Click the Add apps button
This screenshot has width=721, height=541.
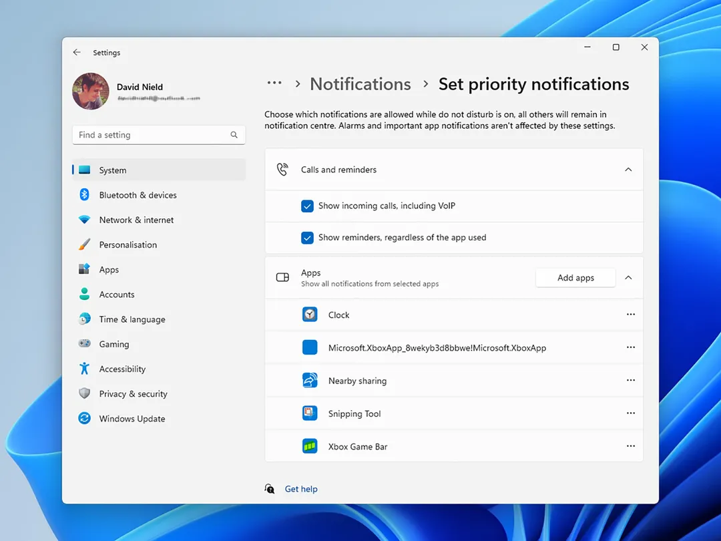pos(575,278)
